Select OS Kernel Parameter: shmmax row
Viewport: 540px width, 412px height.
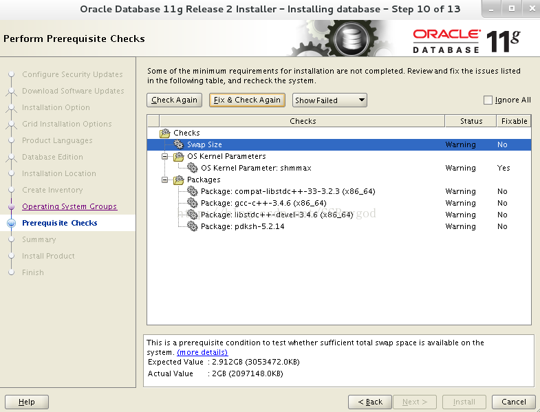pyautogui.click(x=339, y=168)
